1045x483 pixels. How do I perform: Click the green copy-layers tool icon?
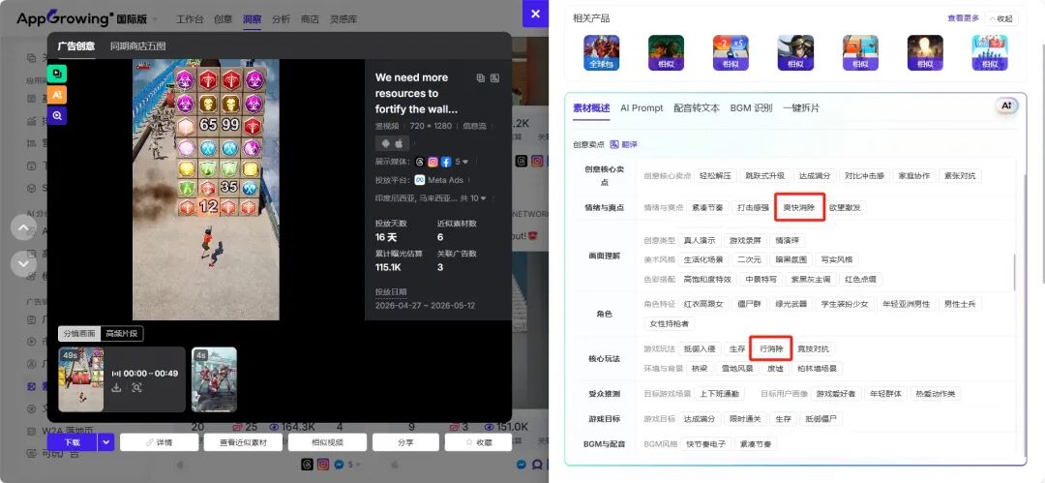click(57, 74)
